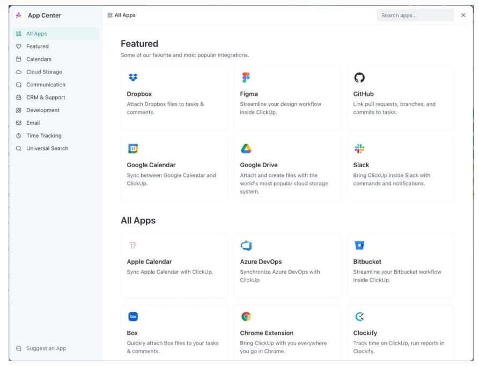Image resolution: width=479 pixels, height=366 pixels.
Task: Open the GitHub app title
Action: tap(363, 94)
